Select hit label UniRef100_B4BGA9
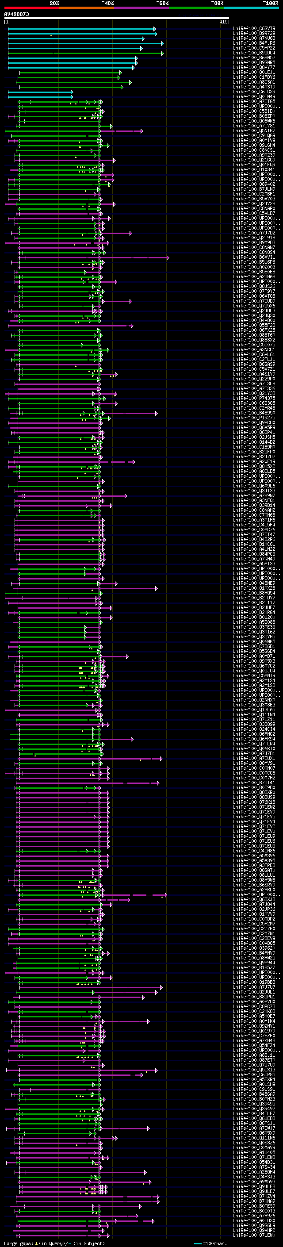 tap(254, 1094)
